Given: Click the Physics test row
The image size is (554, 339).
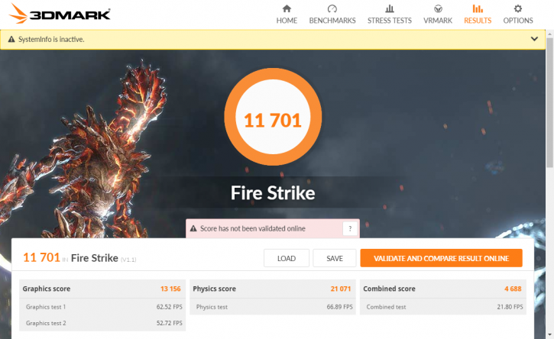Looking at the screenshot, I should point(272,307).
